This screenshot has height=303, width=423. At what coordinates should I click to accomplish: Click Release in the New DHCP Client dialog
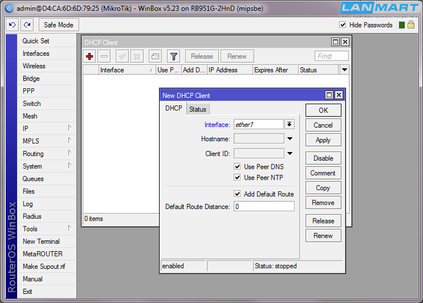tap(323, 221)
